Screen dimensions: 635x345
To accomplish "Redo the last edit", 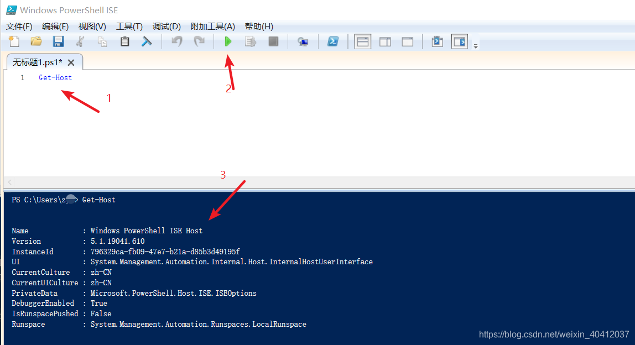I will point(199,41).
